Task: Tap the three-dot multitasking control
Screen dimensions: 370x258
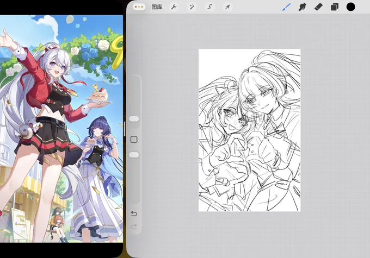Action: pyautogui.click(x=139, y=7)
